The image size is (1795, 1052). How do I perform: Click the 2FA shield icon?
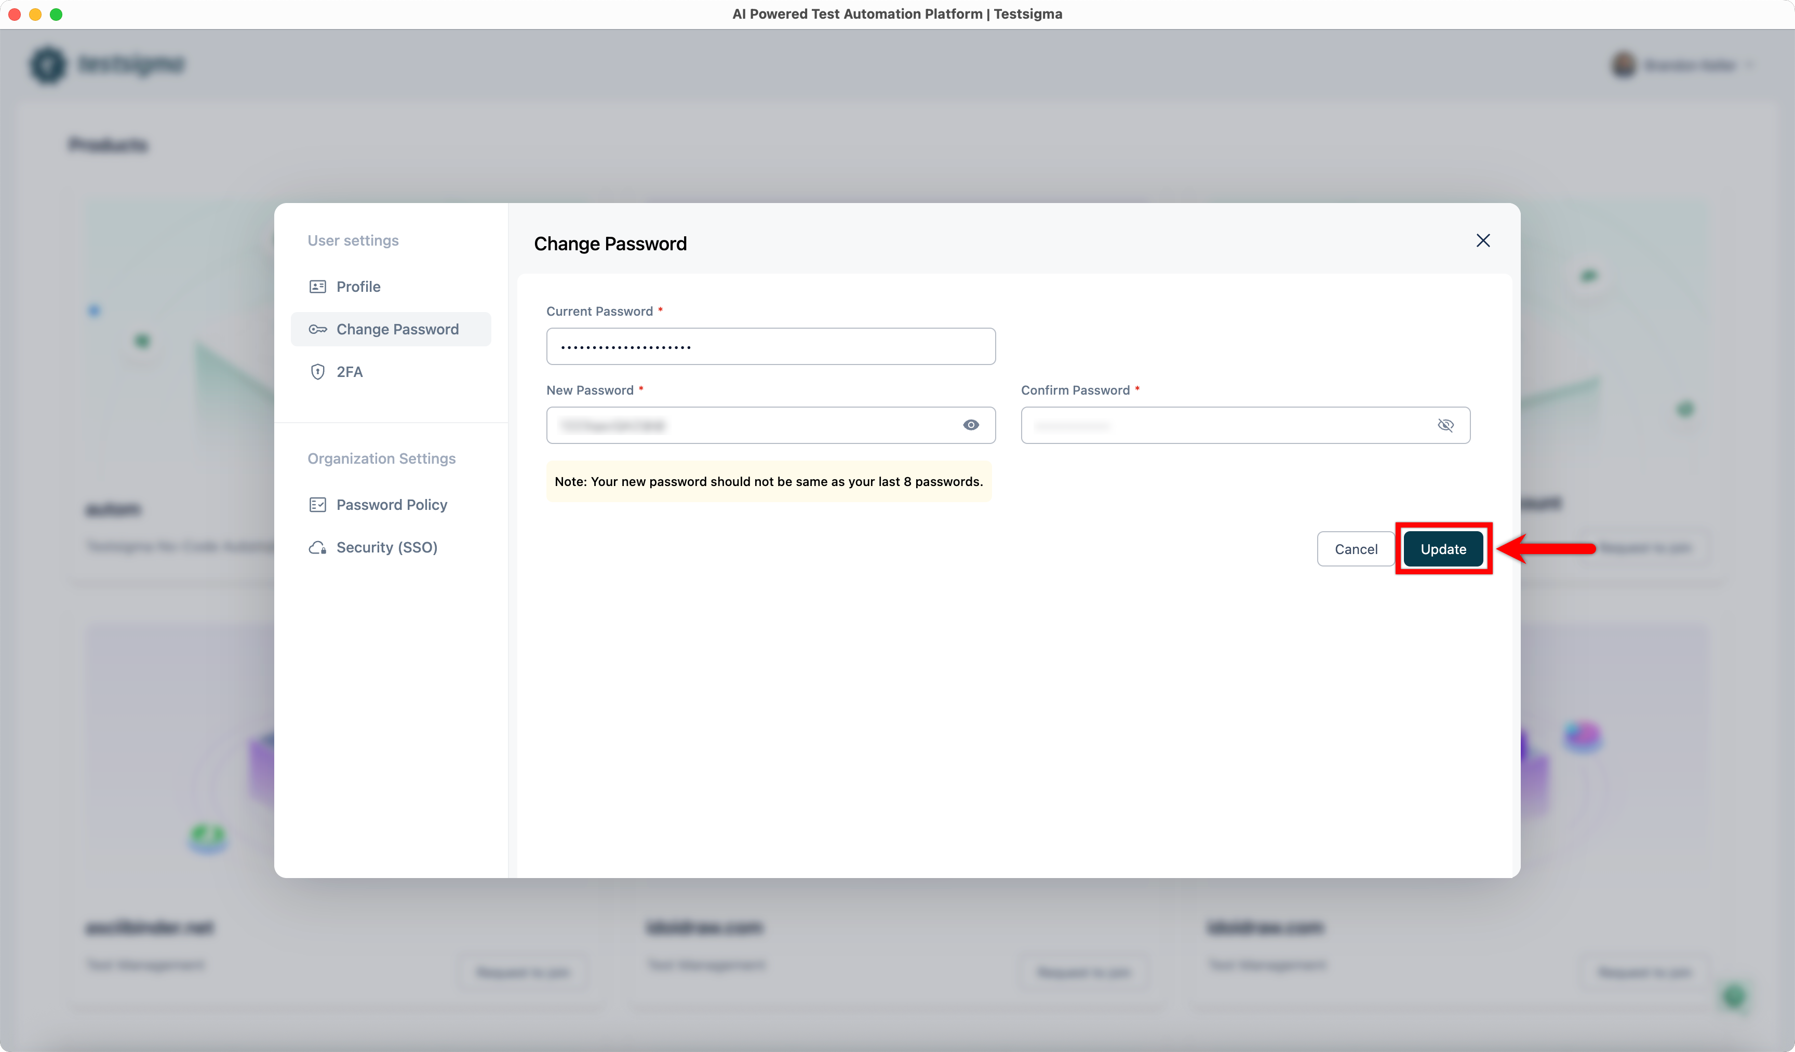(x=318, y=371)
